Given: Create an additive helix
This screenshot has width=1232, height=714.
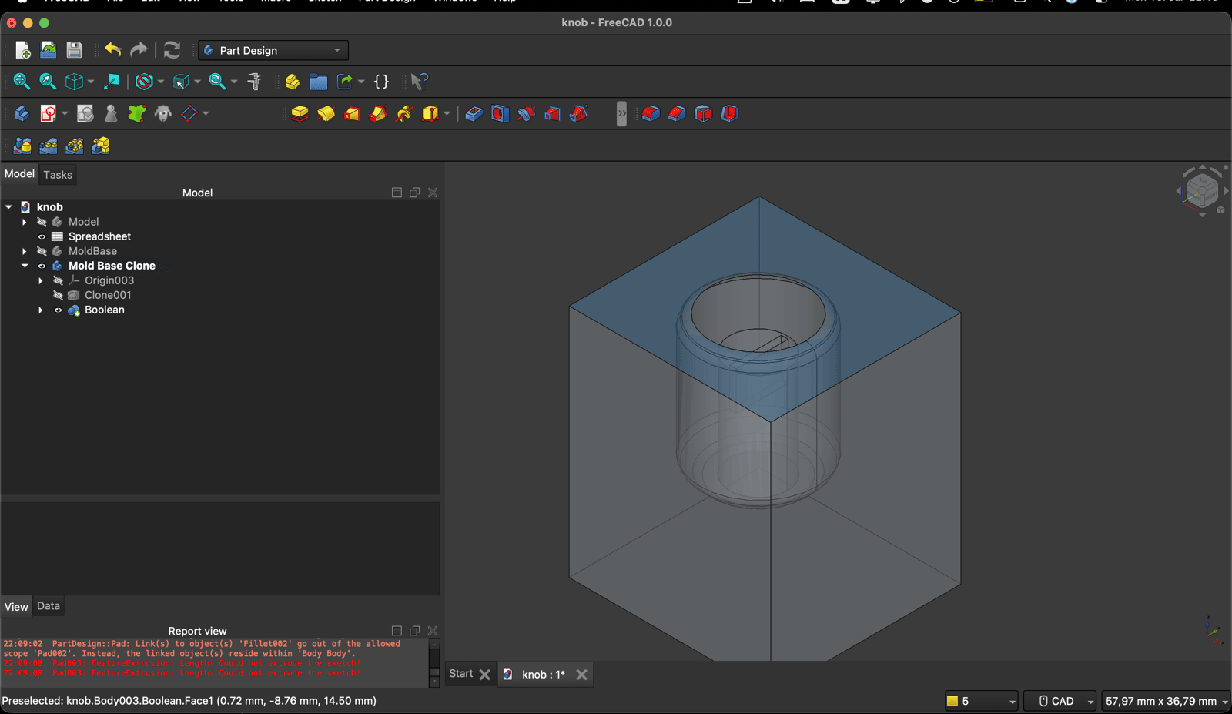Looking at the screenshot, I should tap(404, 114).
